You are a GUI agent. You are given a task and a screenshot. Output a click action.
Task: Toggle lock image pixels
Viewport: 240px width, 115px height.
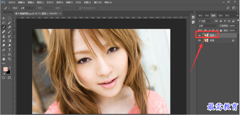coord(209,30)
